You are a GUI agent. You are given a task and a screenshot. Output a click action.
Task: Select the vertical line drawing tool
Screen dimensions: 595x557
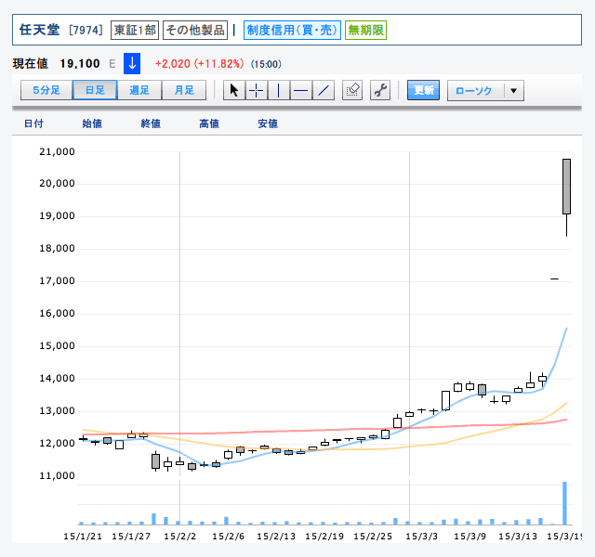pos(278,90)
